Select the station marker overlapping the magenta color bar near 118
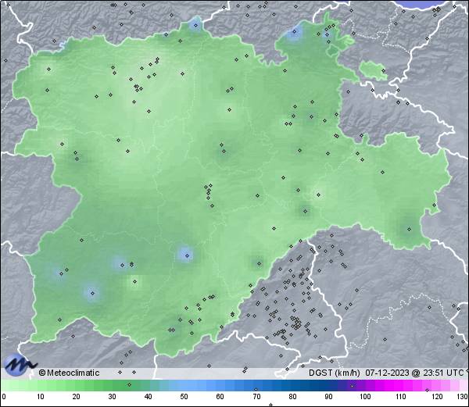469x407 pixels. point(427,390)
